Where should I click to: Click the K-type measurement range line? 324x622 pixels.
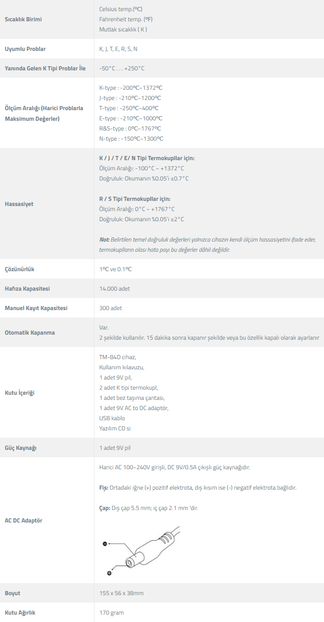(131, 88)
